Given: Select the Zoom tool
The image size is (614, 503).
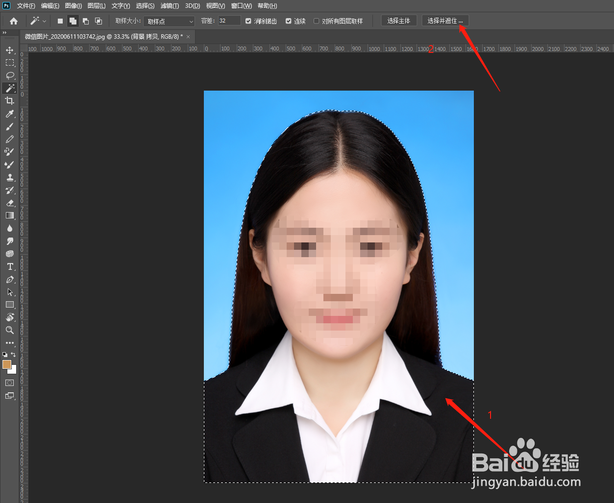Looking at the screenshot, I should point(10,330).
